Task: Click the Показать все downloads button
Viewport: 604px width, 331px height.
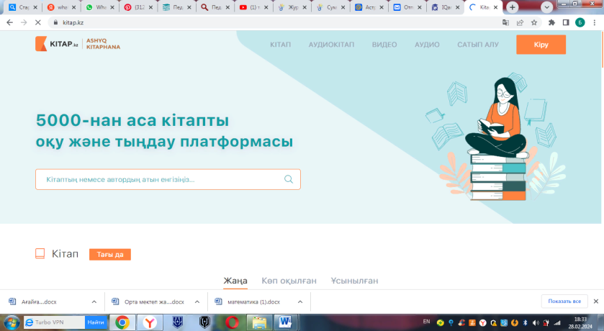Action: (564, 301)
